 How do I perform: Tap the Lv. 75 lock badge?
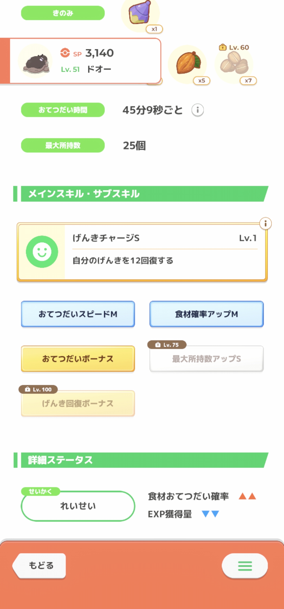pos(167,345)
